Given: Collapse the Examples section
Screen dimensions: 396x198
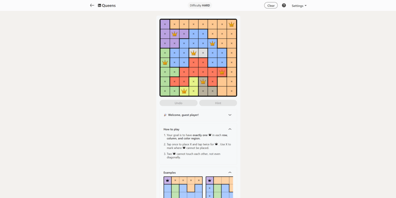Looking at the screenshot, I should [230, 172].
